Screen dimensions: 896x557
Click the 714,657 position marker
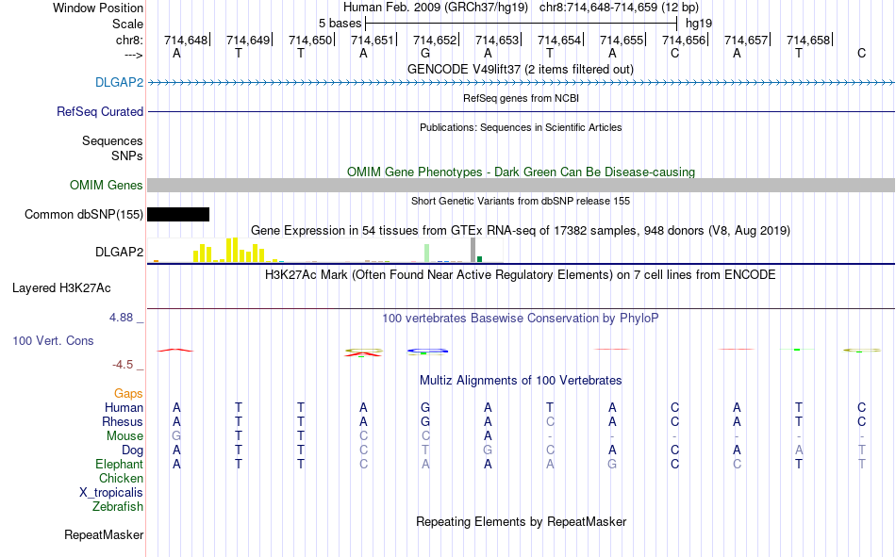pos(746,40)
